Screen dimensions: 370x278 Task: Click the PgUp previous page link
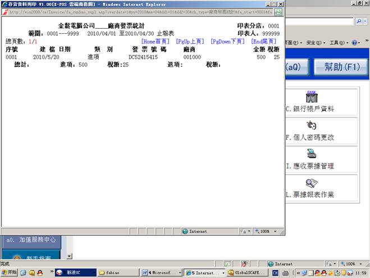click(x=190, y=42)
